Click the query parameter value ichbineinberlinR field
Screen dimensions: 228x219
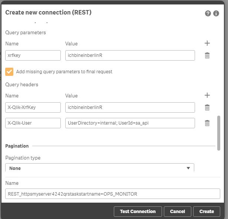pyautogui.click(x=130, y=55)
